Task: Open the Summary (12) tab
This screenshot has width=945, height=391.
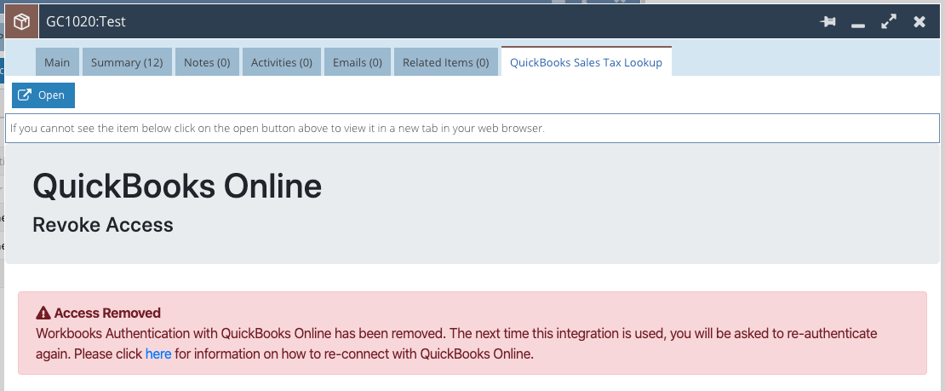Action: coord(127,62)
